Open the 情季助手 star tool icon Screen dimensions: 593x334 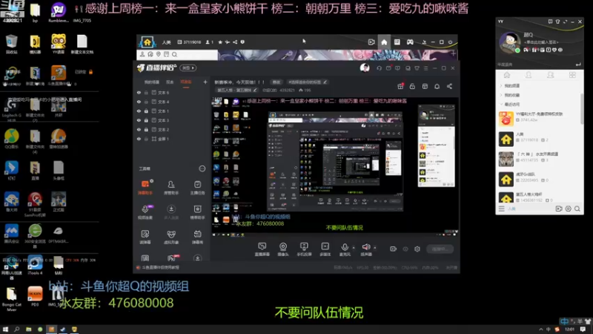pos(197,212)
